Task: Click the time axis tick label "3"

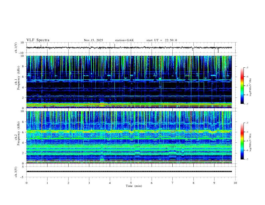Action: [89, 183]
